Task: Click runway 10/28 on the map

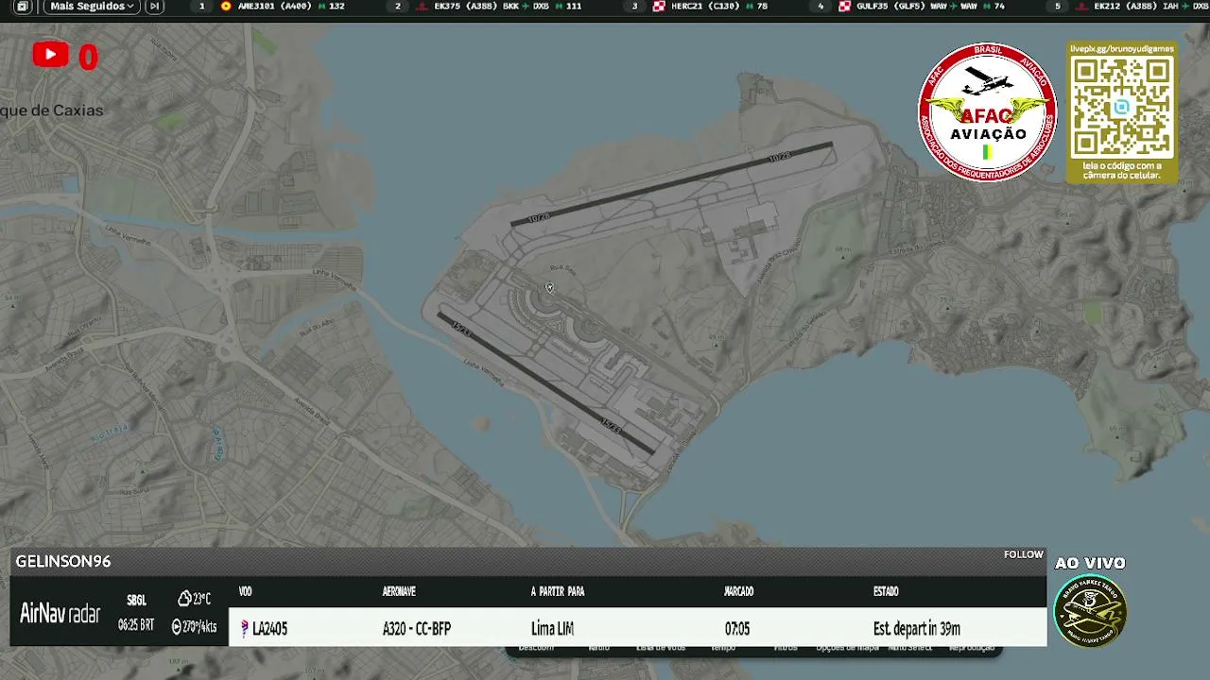Action: [x=671, y=183]
